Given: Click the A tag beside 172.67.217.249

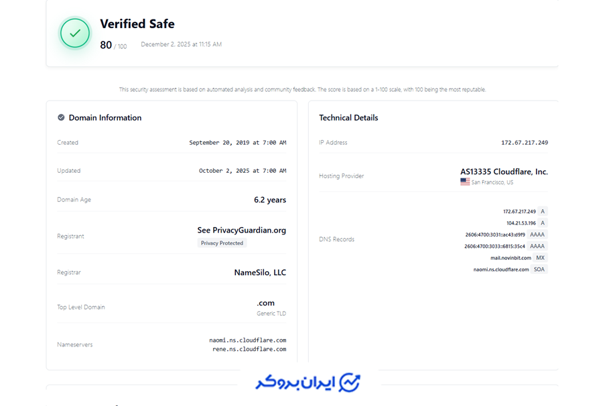Looking at the screenshot, I should pyautogui.click(x=543, y=212).
